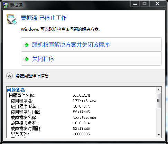Select 联机检查解决方案并关闭该程序 option

(x=91, y=45)
